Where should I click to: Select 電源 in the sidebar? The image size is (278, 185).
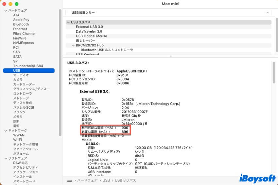click(16, 126)
